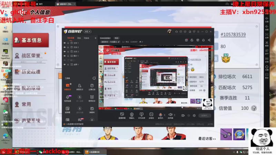
Task: Open stream settings gear in bottom bar
Action: [x=194, y=115]
